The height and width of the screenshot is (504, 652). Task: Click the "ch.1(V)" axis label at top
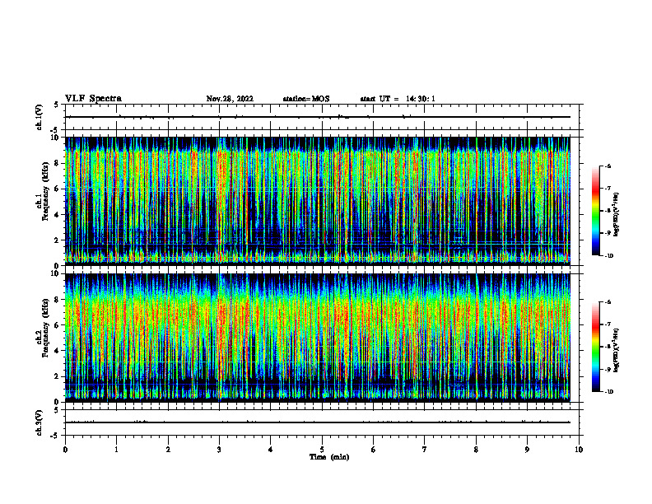pos(39,117)
